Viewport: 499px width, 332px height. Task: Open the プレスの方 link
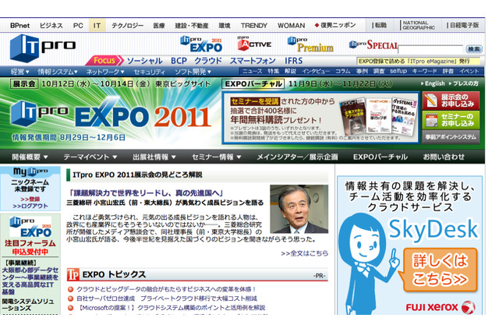click(x=463, y=83)
